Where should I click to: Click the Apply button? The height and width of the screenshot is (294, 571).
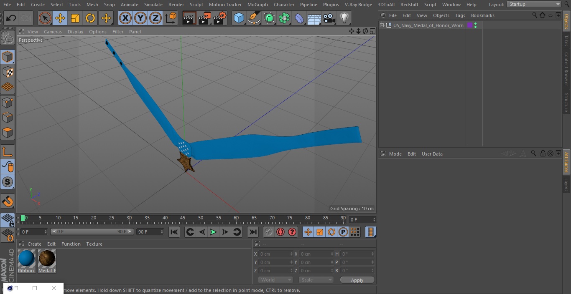[x=357, y=280]
